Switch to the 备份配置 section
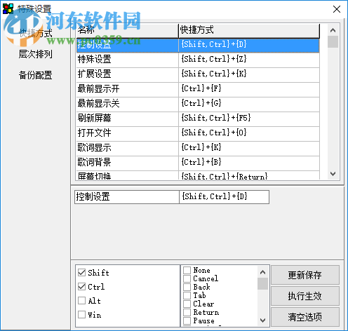Viewport: 348px width, 331px height. pos(36,75)
